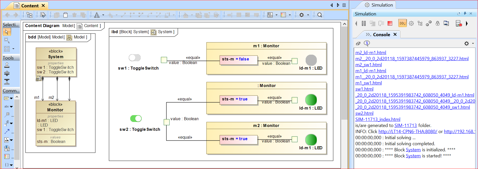Expand console options gear dropdown arrow
This screenshot has width=478, height=169.
(473, 44)
